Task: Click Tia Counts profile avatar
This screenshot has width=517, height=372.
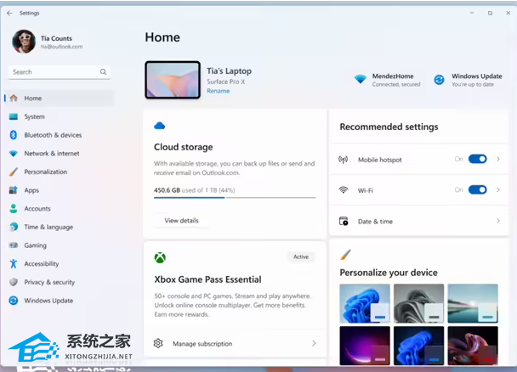Action: (24, 42)
